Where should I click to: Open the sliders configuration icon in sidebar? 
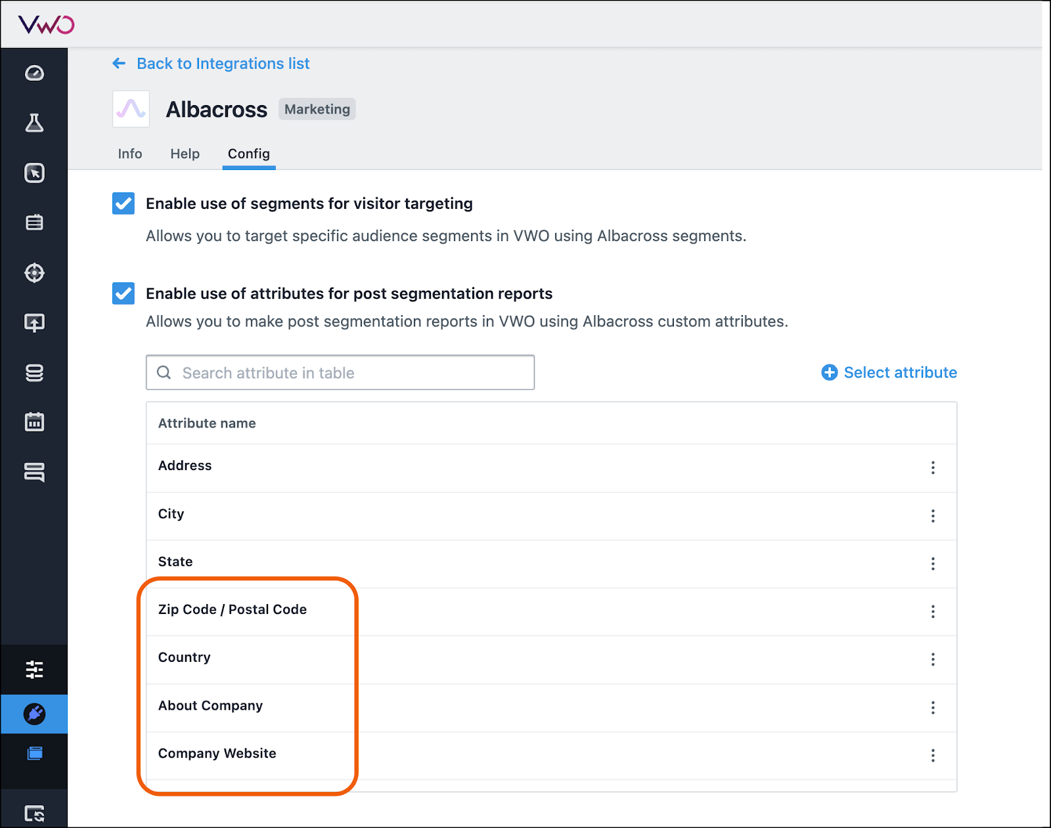[34, 670]
